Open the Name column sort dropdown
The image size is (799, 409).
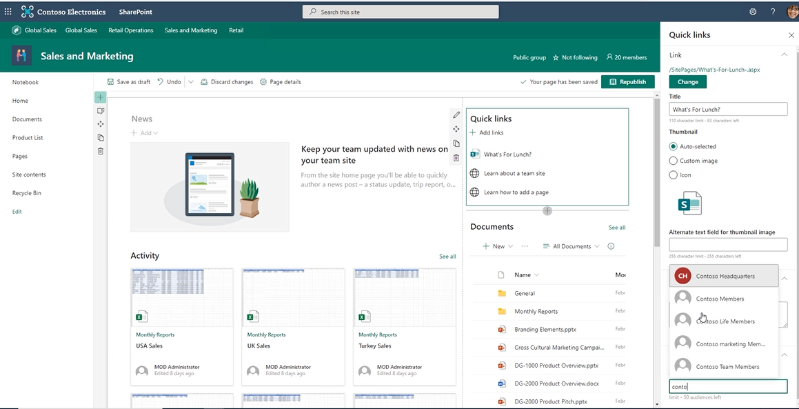[536, 275]
